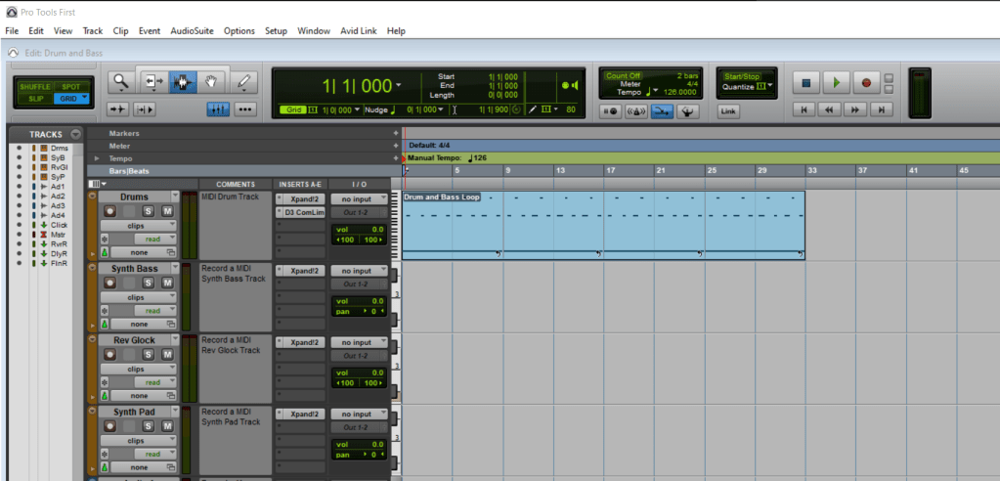Image resolution: width=1000 pixels, height=481 pixels.
Task: Adjust the Drums volume field
Action: pos(360,229)
